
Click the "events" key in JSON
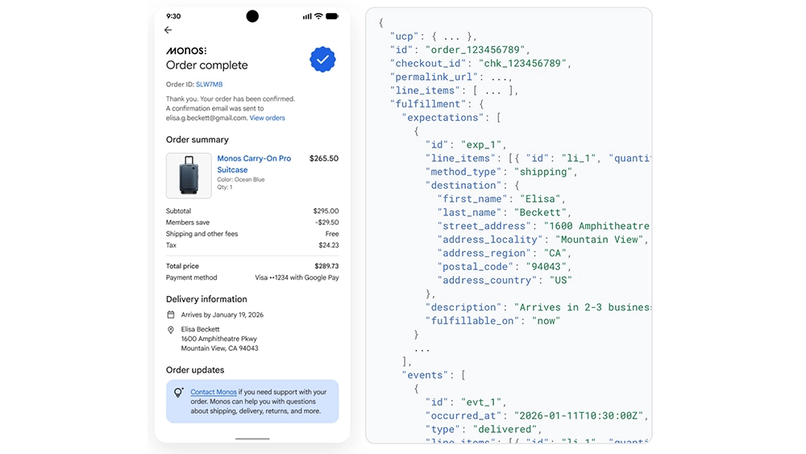(425, 375)
